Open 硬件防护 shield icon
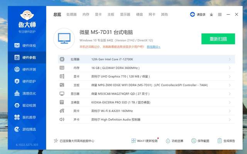Viewport: 247px width, 154px height. coord(17,81)
